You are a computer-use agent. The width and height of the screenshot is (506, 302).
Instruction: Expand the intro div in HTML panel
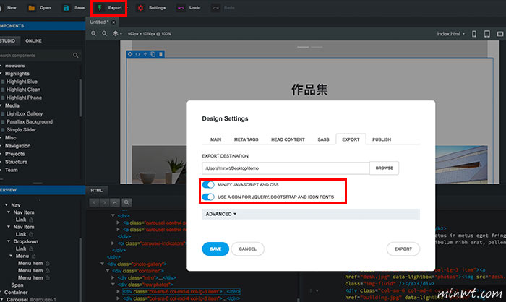click(113, 278)
